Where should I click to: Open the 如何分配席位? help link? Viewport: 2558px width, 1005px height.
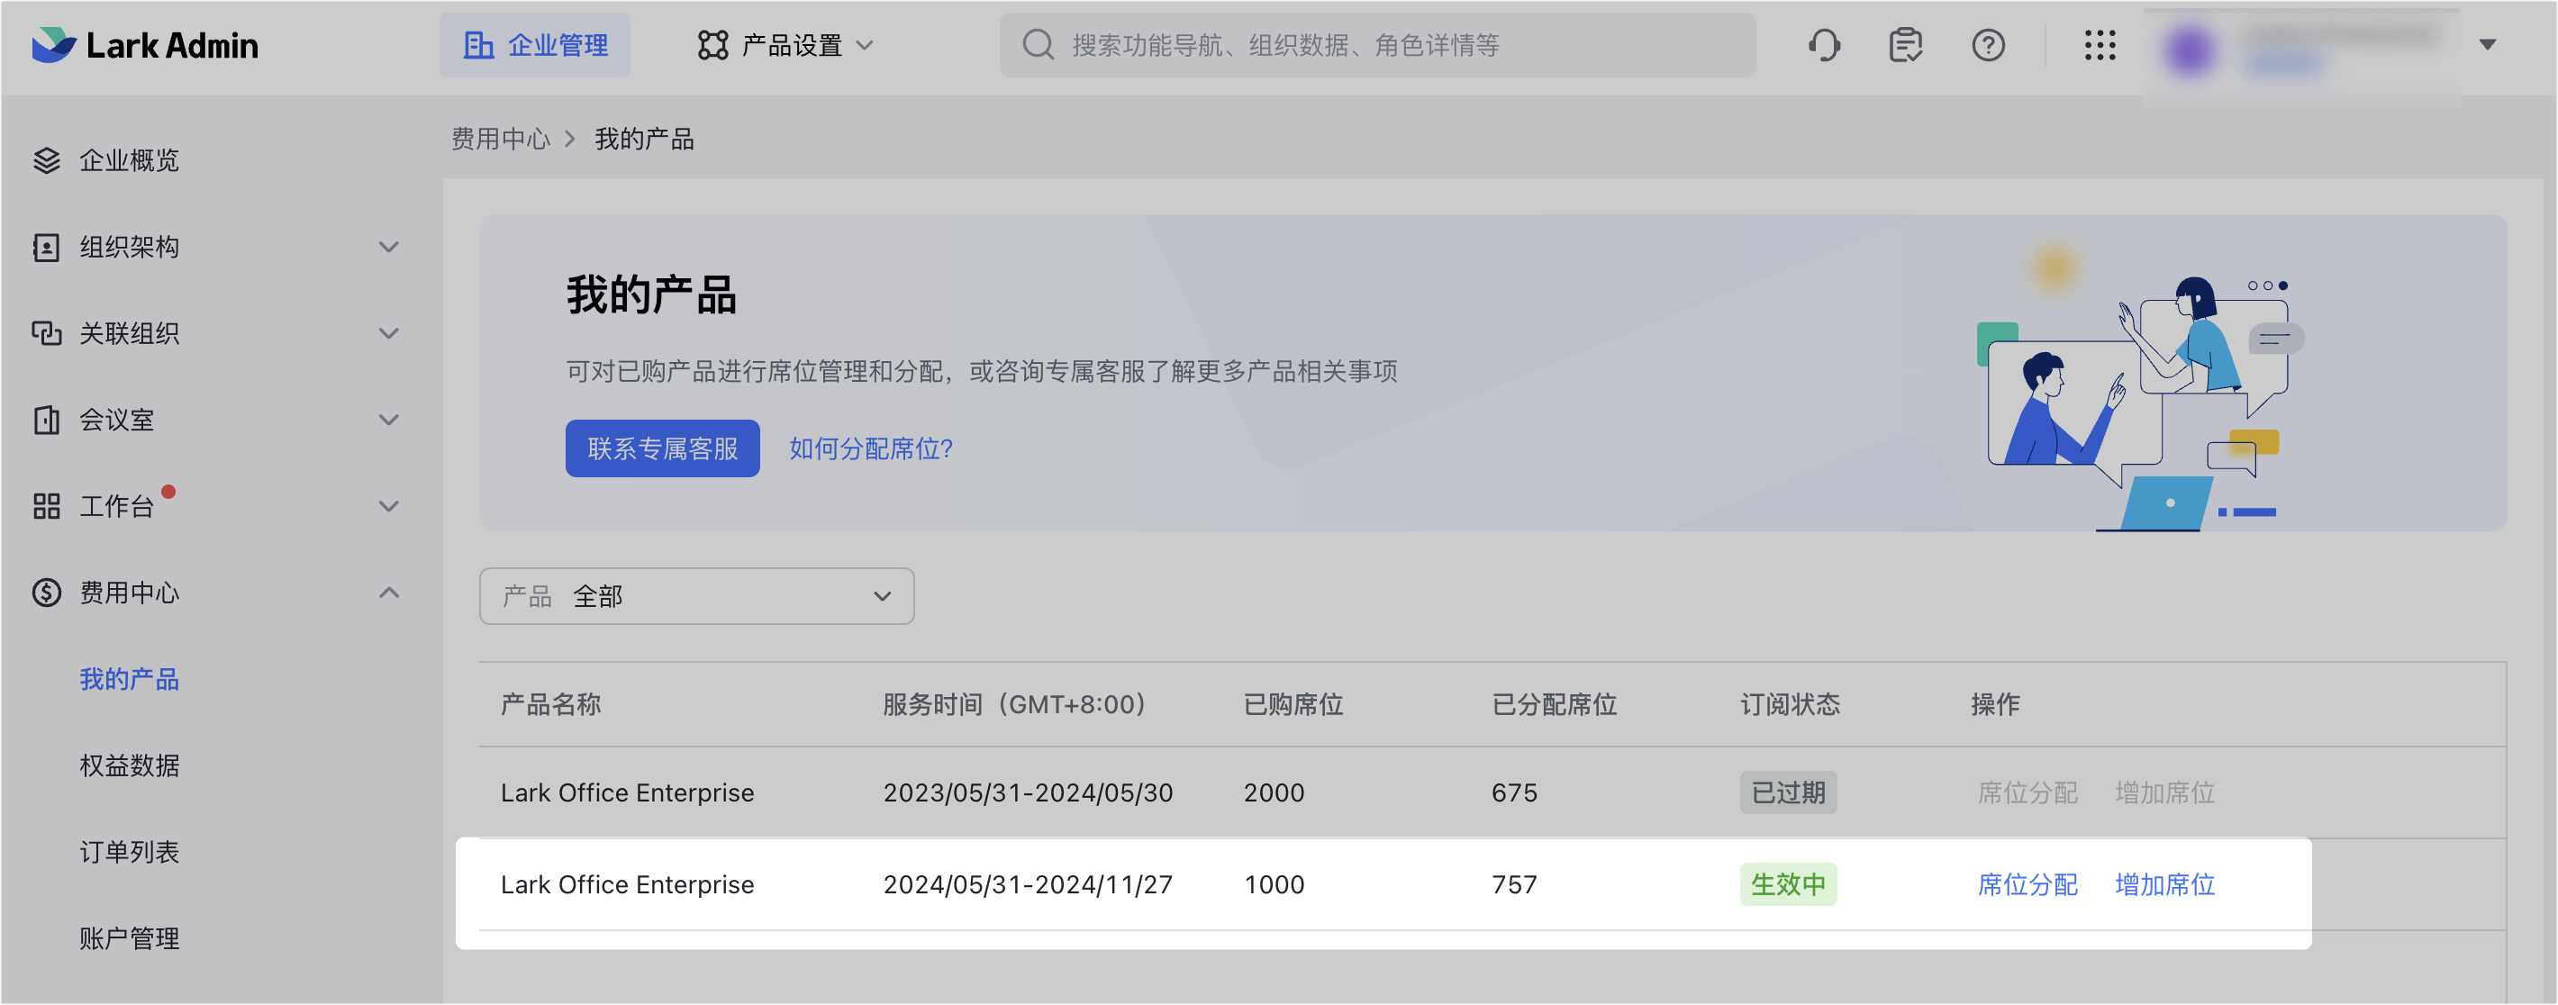point(871,448)
